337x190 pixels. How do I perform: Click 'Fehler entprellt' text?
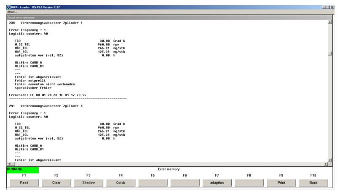30,81
